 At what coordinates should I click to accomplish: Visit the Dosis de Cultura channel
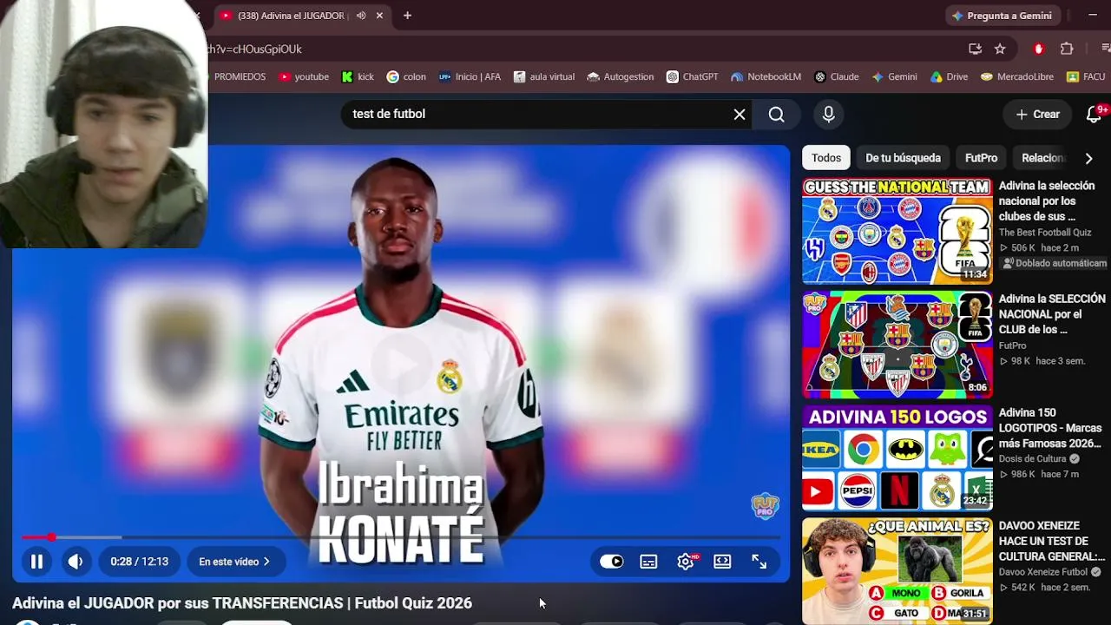coord(1033,459)
